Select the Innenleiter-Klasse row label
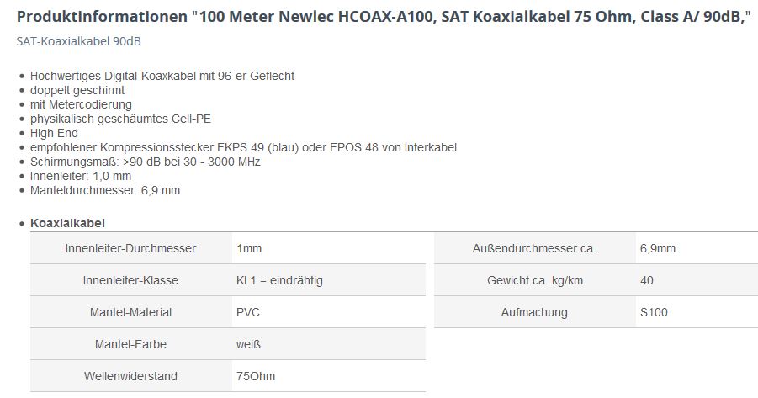This screenshot has height=398, width=758. pyautogui.click(x=130, y=280)
